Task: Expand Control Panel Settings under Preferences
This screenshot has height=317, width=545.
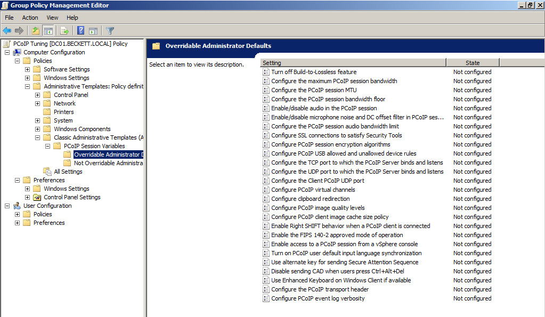Action: click(28, 197)
